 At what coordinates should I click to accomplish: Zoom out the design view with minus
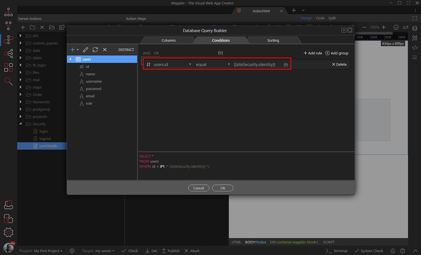[x=364, y=27]
